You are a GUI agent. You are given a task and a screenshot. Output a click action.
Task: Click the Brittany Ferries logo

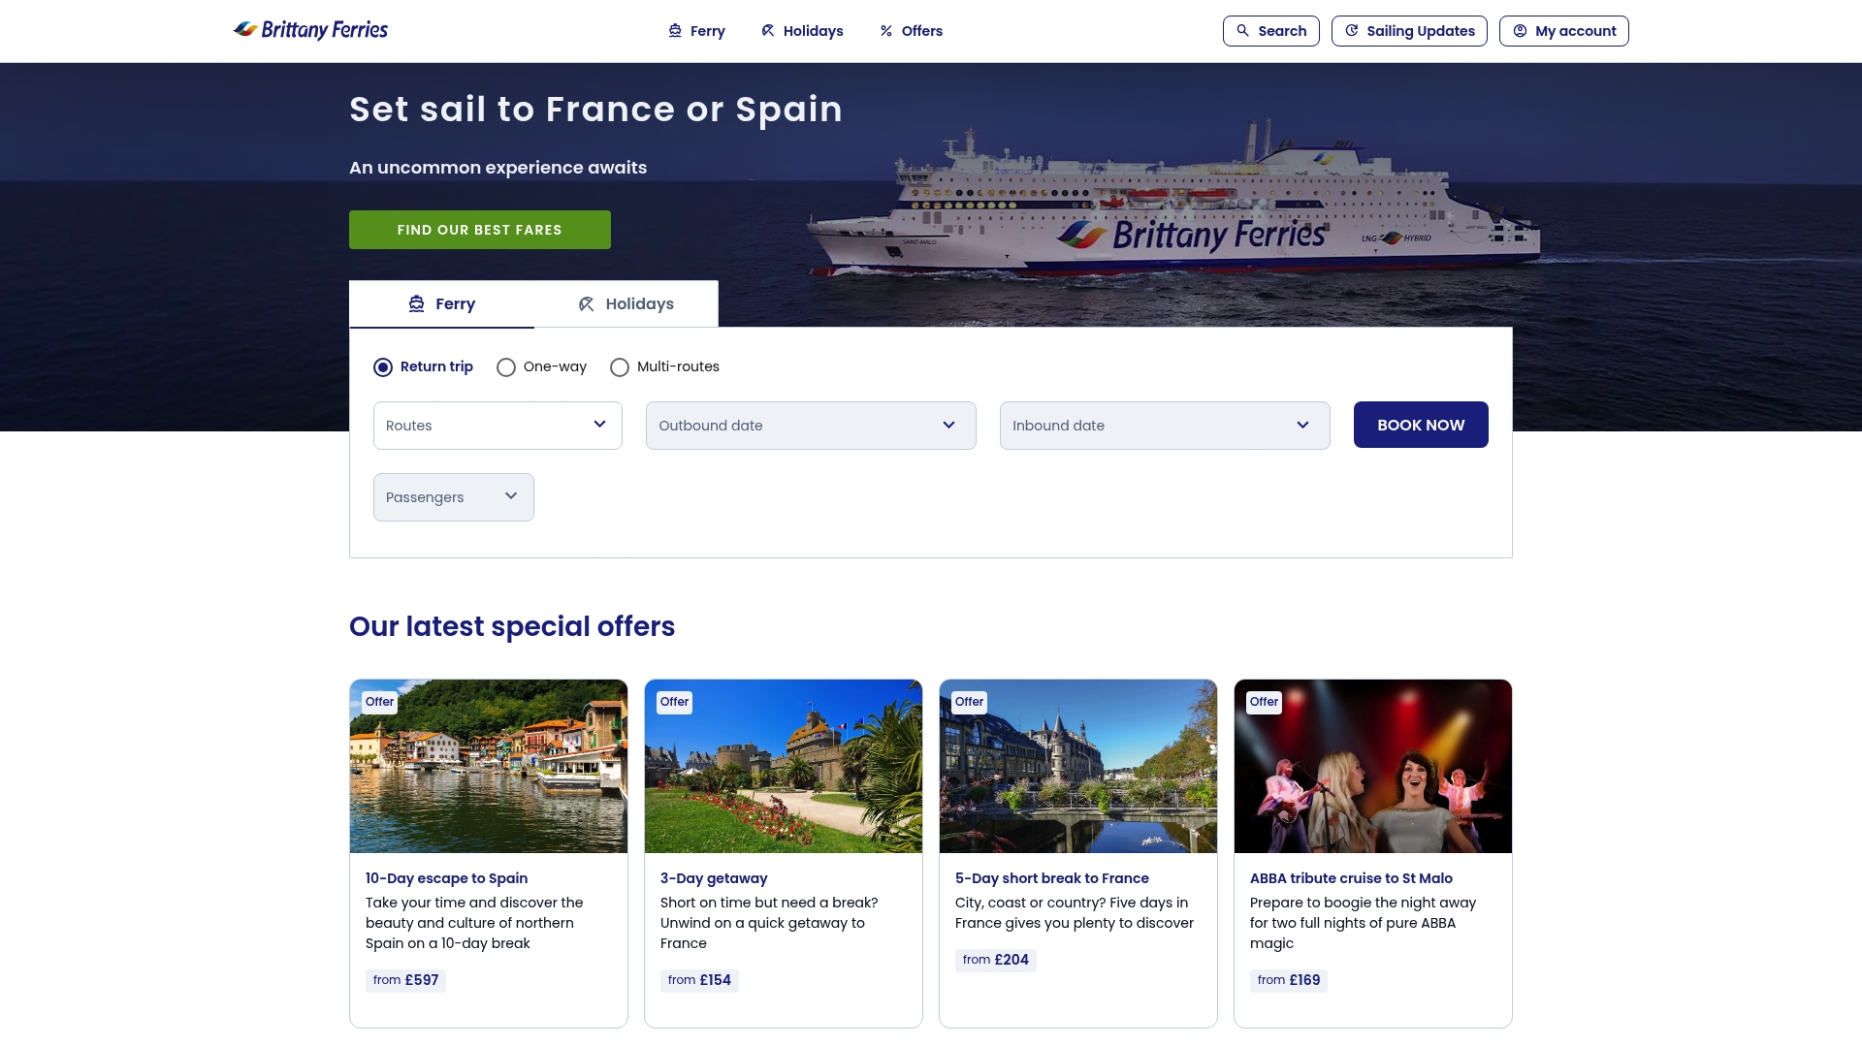pos(310,30)
